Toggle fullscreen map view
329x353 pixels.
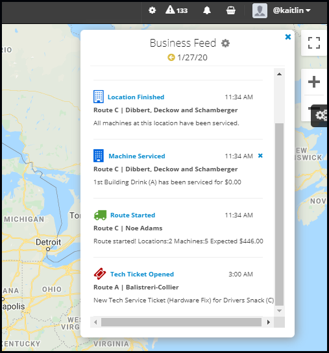314,43
